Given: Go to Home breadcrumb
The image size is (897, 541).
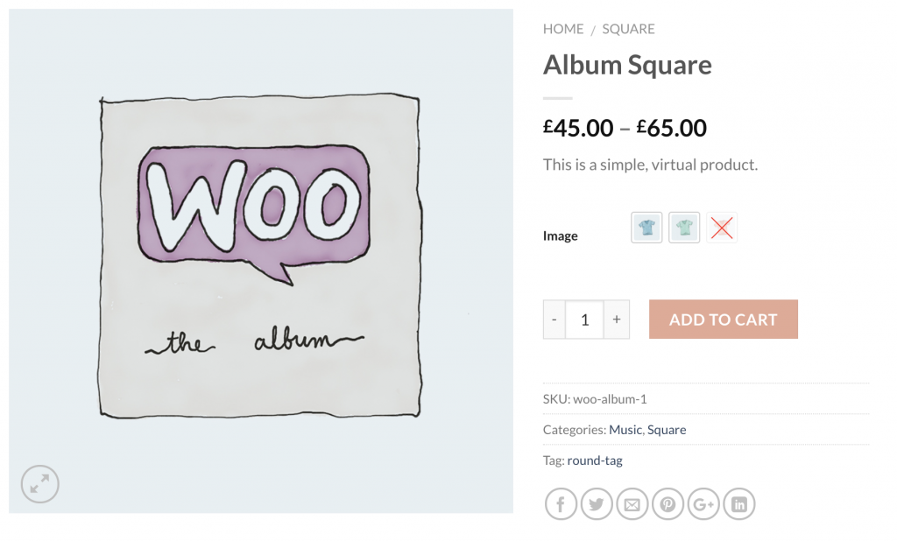Looking at the screenshot, I should [x=563, y=29].
